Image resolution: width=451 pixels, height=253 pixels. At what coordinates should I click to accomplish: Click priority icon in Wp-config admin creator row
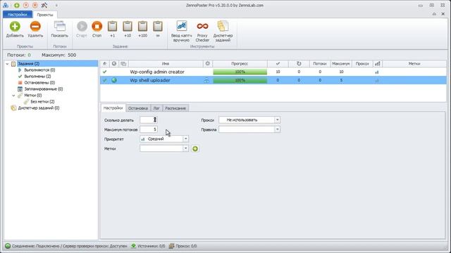377,72
